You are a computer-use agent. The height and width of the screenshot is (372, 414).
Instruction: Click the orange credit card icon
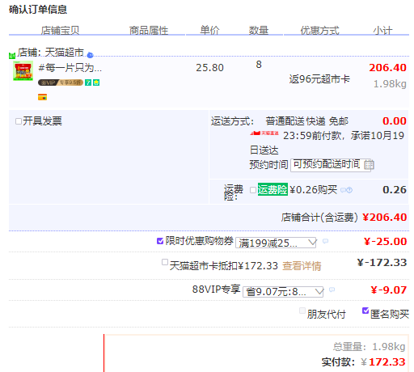tap(42, 97)
